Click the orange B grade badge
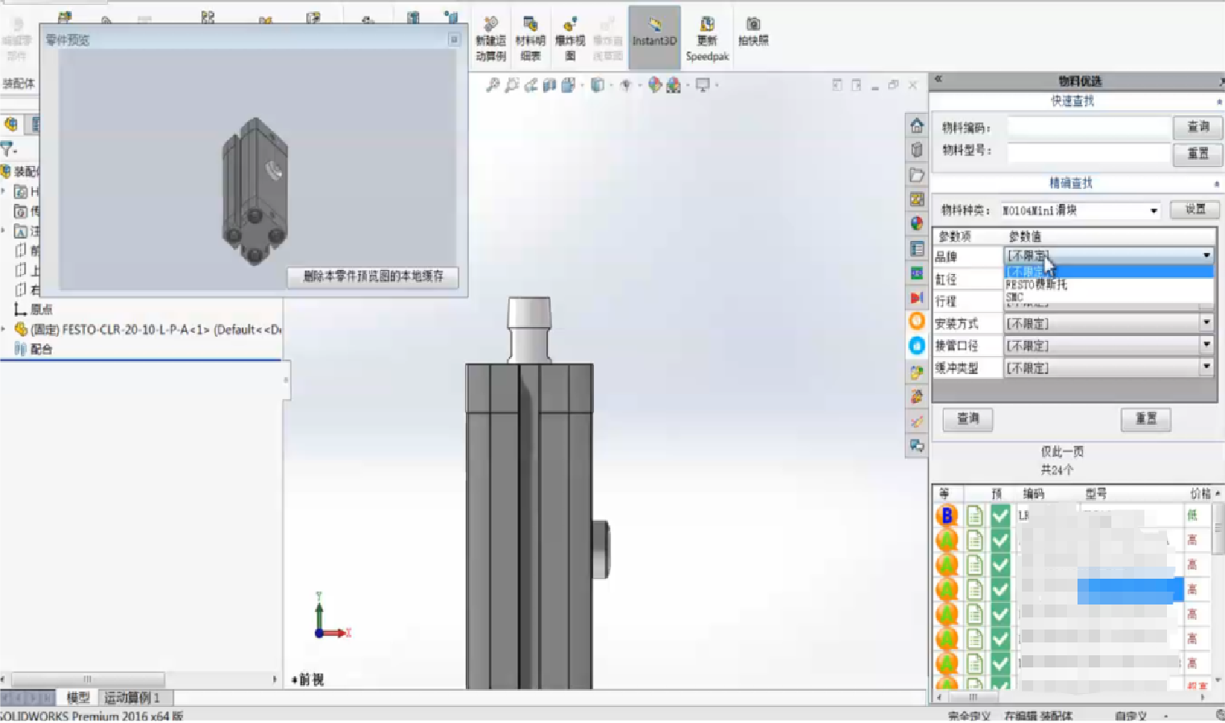Screen dimensions: 1225x723 [x=947, y=515]
